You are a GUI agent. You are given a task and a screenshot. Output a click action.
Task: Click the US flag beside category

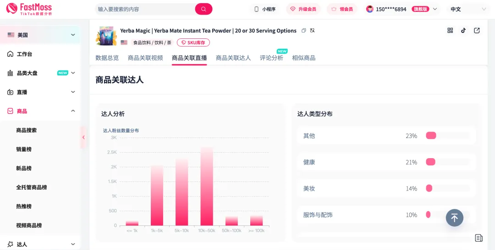point(124,43)
